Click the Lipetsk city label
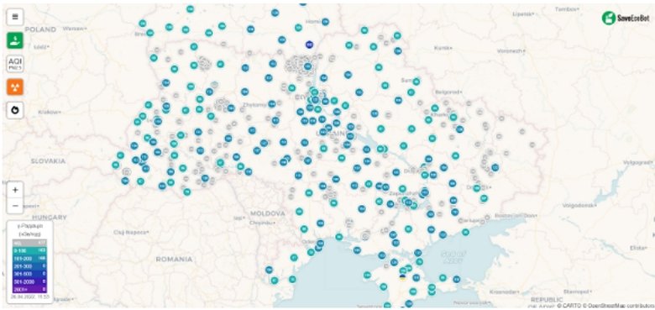The height and width of the screenshot is (310, 655). 523,13
